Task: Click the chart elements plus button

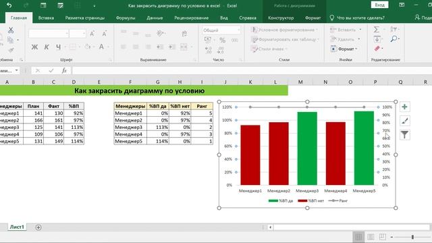Action: (x=404, y=107)
